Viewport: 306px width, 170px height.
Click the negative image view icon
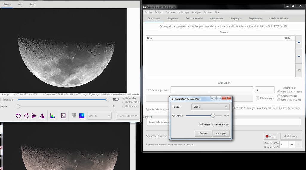[74, 116]
